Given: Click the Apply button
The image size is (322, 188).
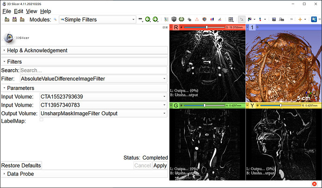Looking at the screenshot, I should click(160, 166).
